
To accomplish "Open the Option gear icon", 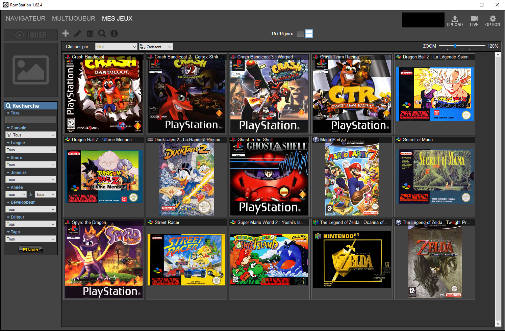I will (493, 21).
